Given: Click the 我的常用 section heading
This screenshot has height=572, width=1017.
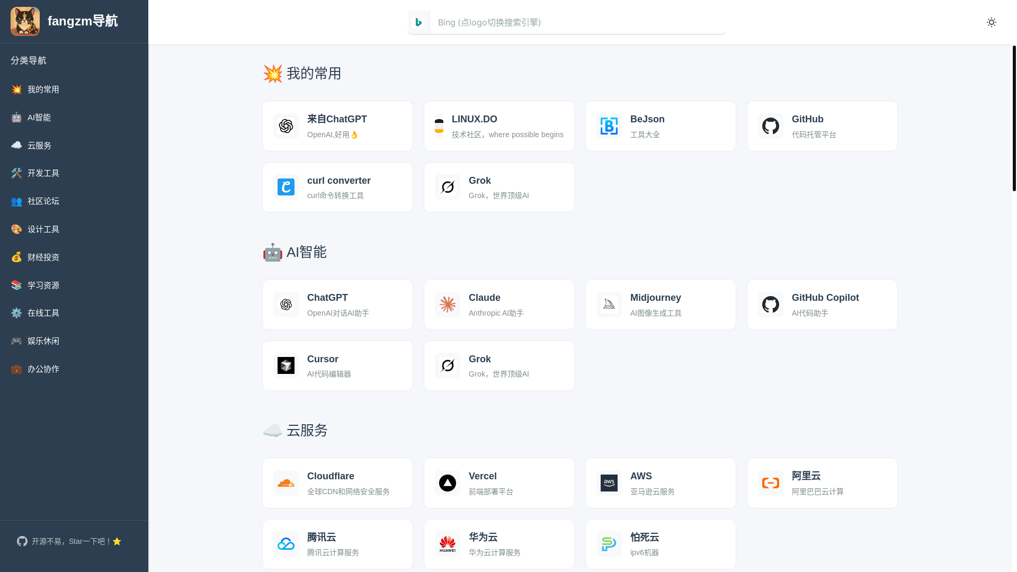Looking at the screenshot, I should click(302, 74).
